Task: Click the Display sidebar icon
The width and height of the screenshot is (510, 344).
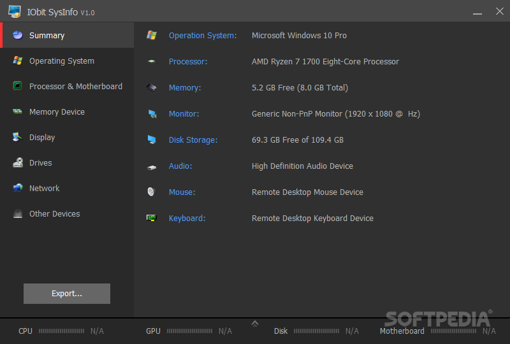Action: point(18,137)
